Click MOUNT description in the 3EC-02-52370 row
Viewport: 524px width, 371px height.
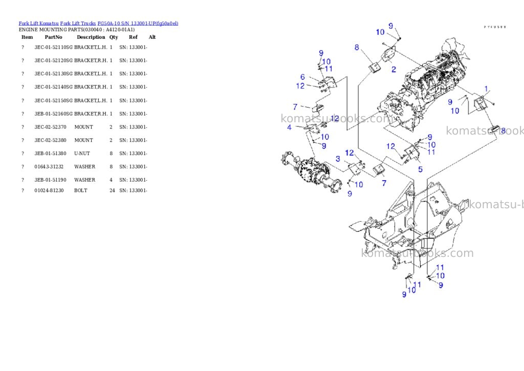83,127
